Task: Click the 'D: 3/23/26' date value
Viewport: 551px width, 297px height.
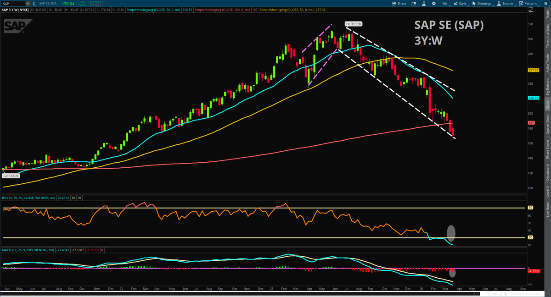Action: (39, 10)
